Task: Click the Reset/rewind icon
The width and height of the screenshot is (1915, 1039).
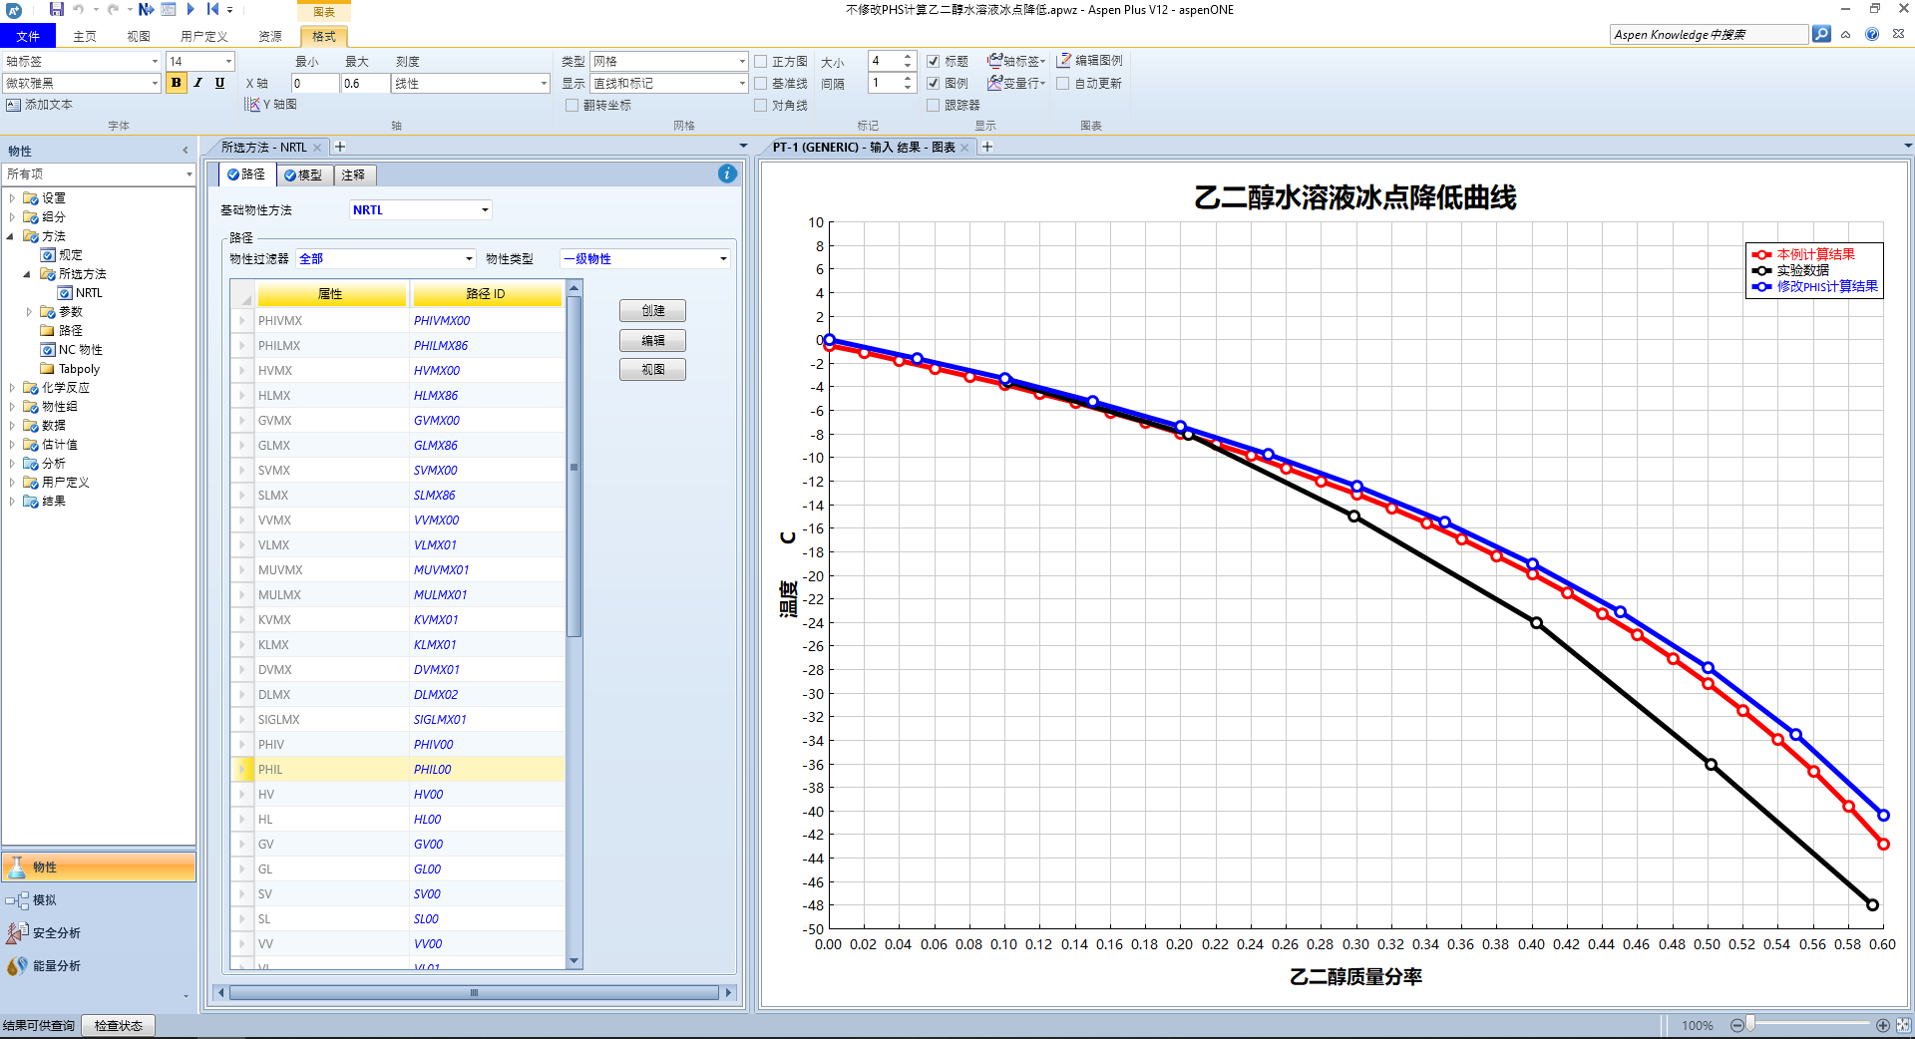Action: click(212, 9)
